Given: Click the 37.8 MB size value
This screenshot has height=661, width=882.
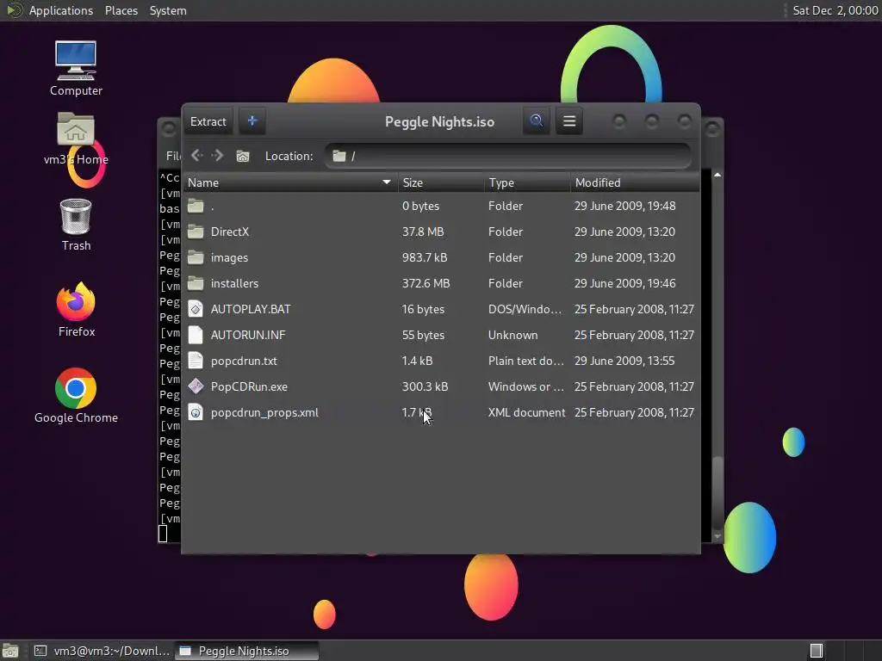Looking at the screenshot, I should coord(423,232).
